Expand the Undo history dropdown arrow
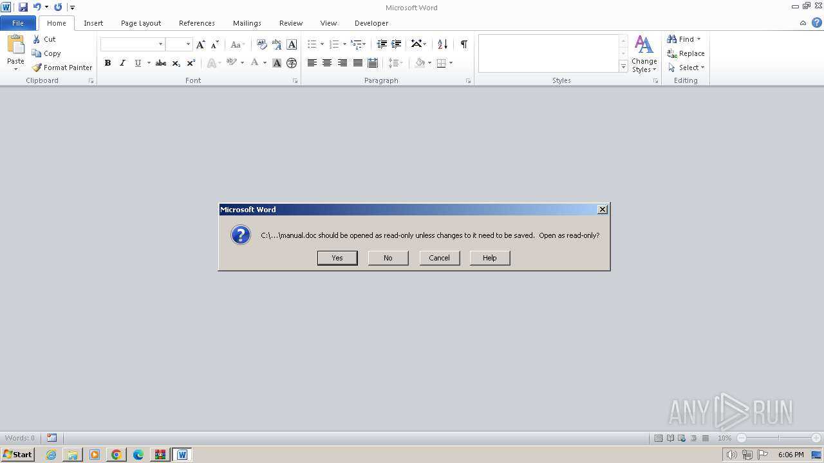 (x=46, y=7)
